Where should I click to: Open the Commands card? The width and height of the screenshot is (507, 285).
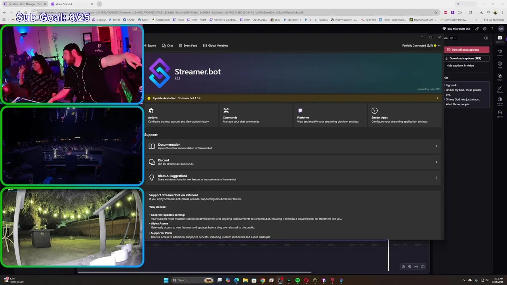coord(256,115)
